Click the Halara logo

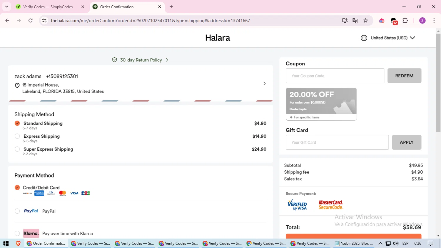[218, 38]
